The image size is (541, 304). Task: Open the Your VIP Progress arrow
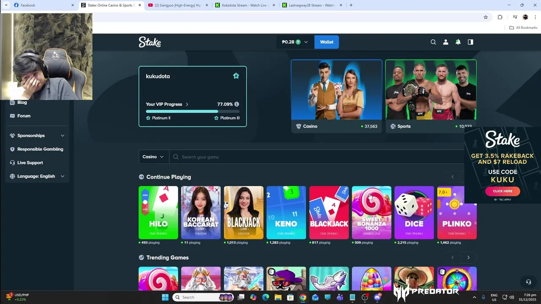pyautogui.click(x=187, y=104)
